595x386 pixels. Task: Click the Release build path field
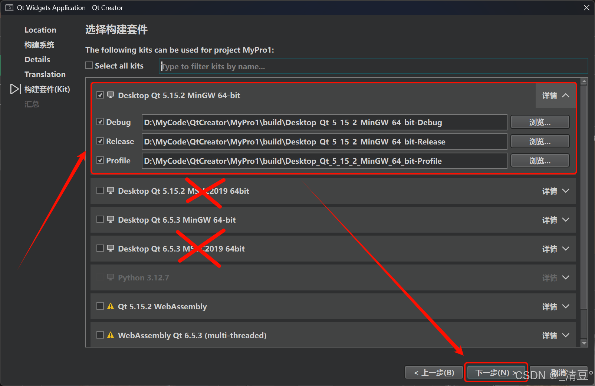[x=324, y=142]
